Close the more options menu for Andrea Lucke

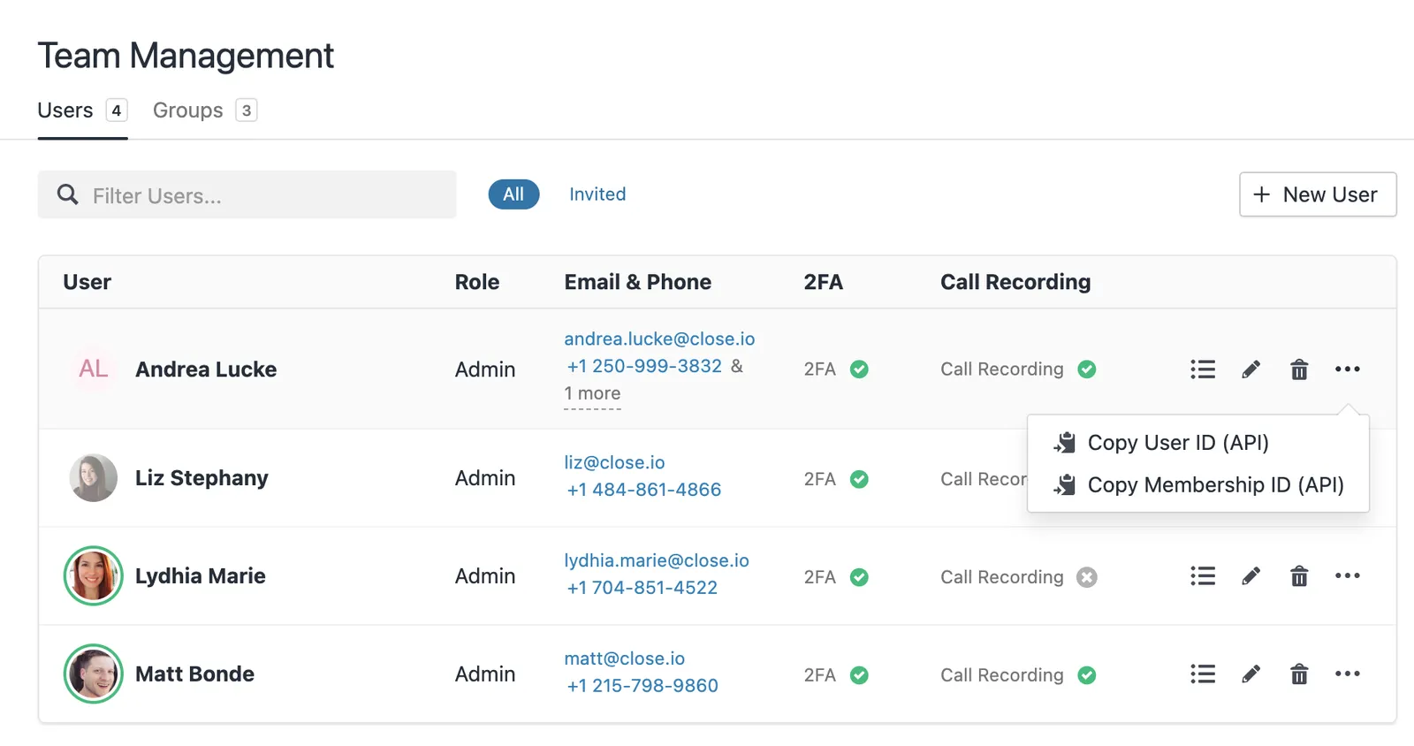click(1348, 369)
